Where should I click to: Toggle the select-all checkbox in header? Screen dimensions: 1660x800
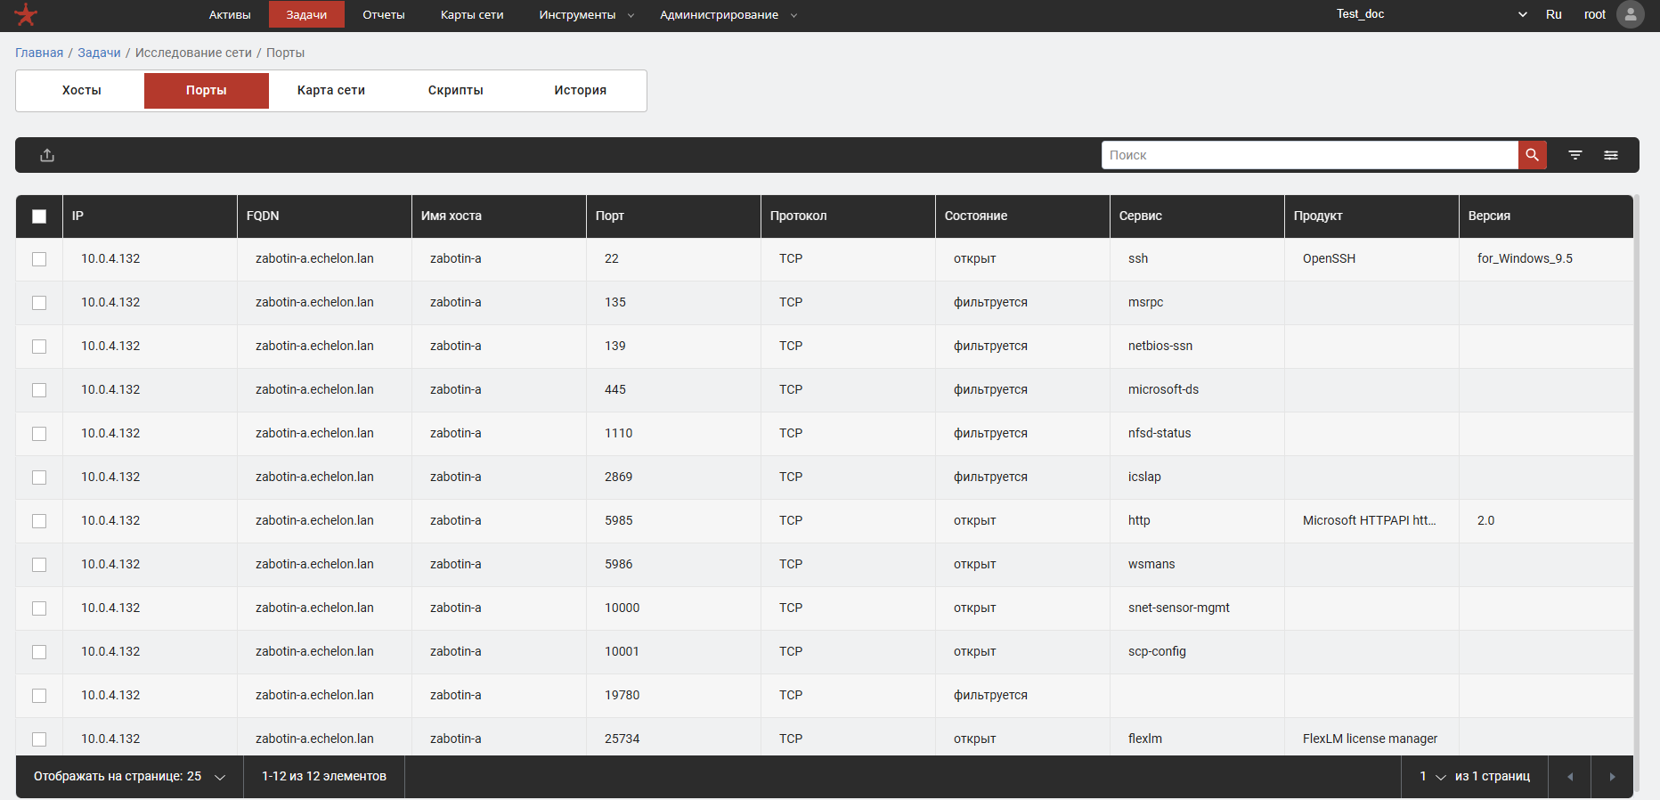point(39,216)
